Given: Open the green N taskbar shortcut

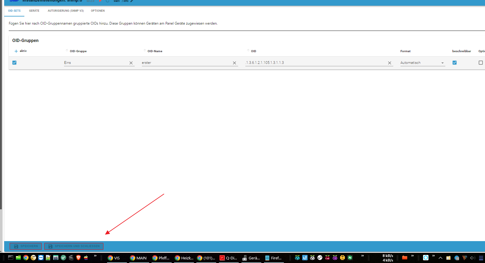Looking at the screenshot, I should click(x=350, y=258).
